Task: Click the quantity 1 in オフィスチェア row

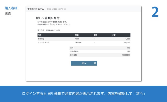Action: point(94,43)
